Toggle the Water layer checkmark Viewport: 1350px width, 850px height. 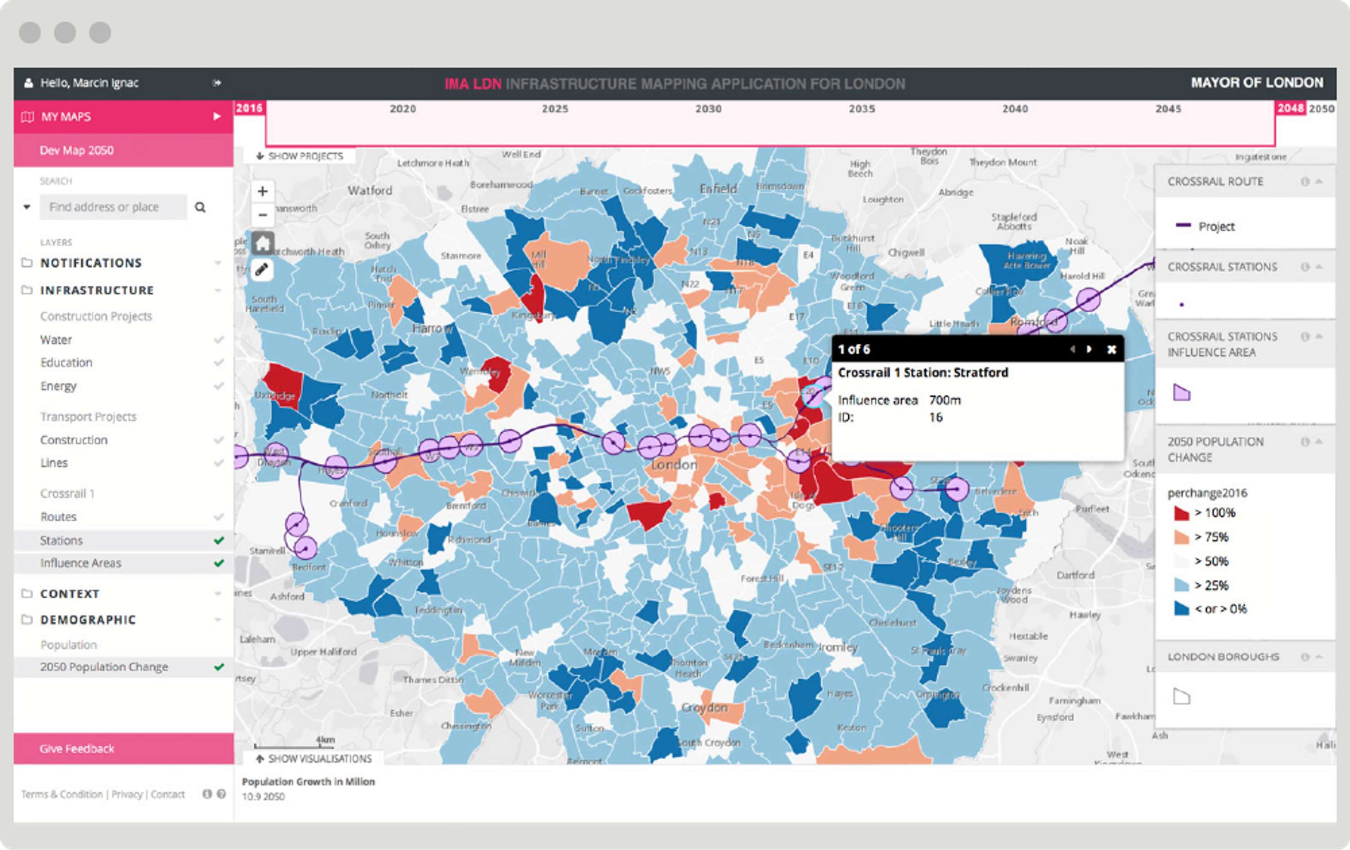219,340
